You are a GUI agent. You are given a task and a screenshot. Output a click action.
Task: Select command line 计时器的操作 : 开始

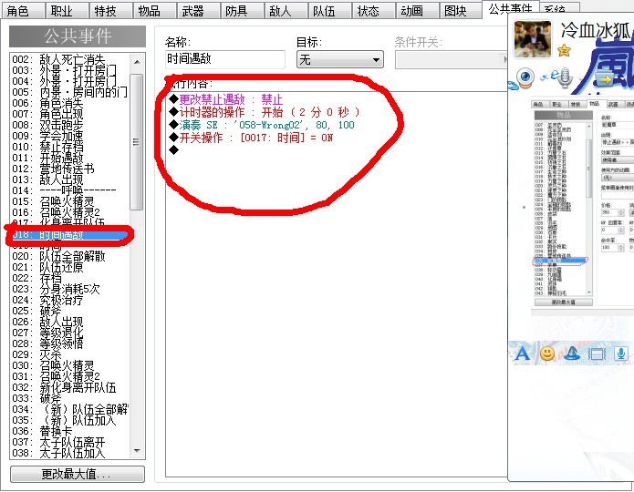coord(265,112)
